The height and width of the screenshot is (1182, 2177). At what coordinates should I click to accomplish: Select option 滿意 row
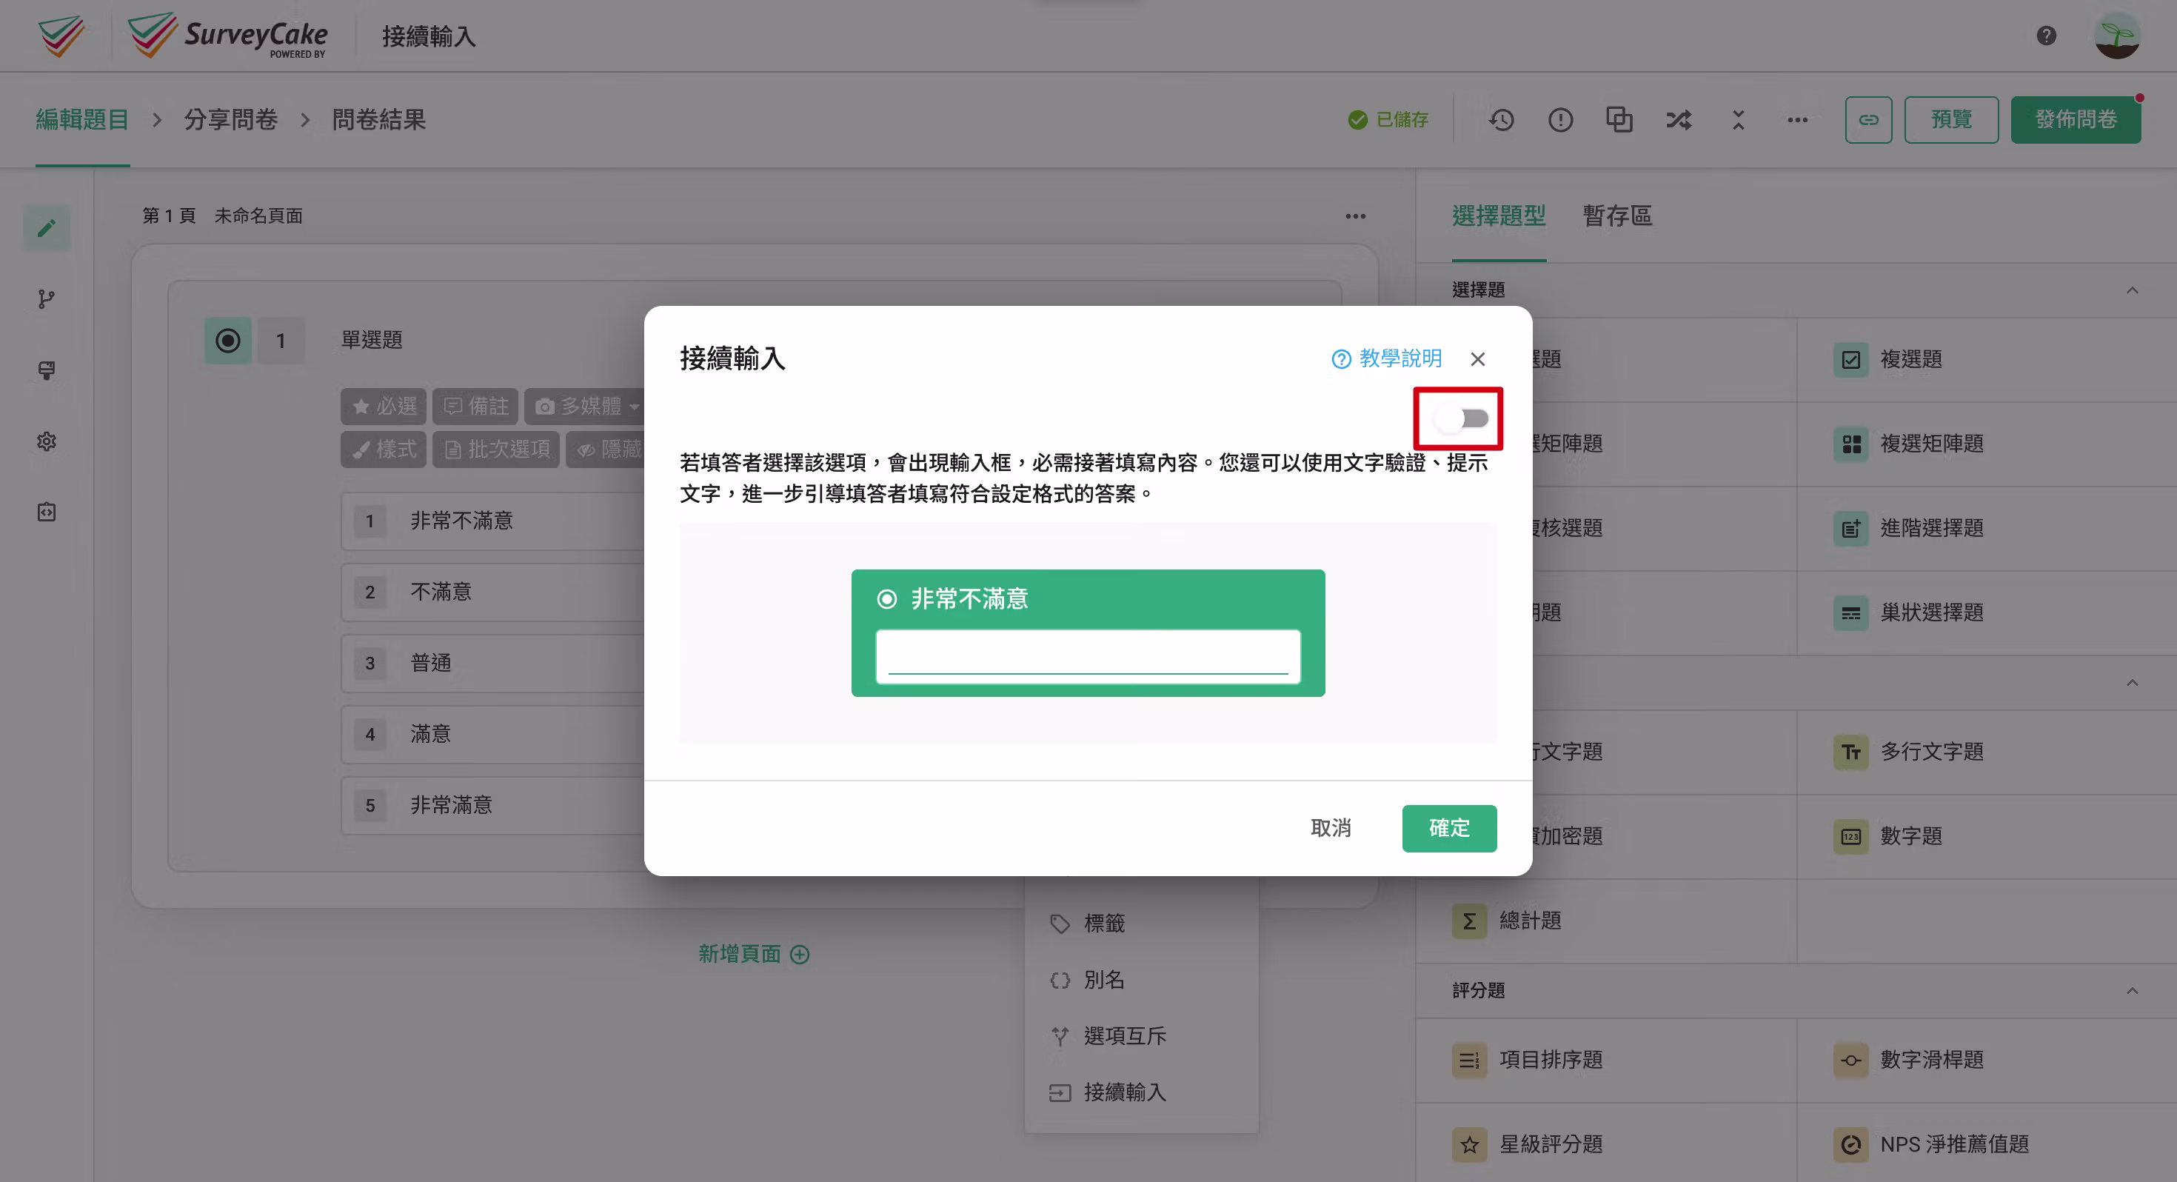pos(494,734)
